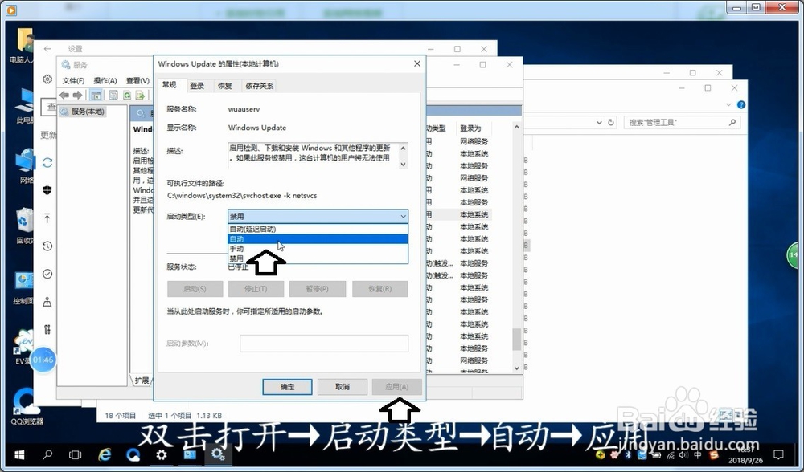Click the Settings home gear icon in sidebar
Image resolution: width=804 pixels, height=472 pixels.
[x=47, y=79]
